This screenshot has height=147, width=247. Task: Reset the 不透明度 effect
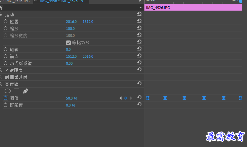[x=139, y=70]
